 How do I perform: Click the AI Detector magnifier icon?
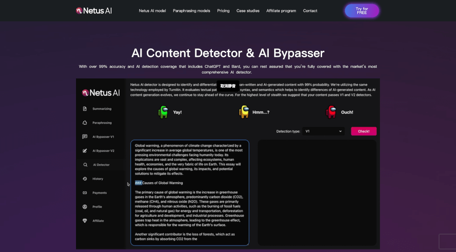85,165
